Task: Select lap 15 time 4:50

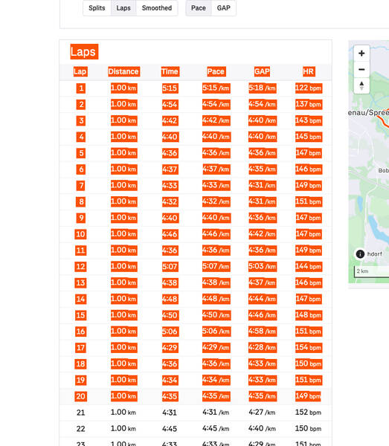Action: click(x=170, y=315)
